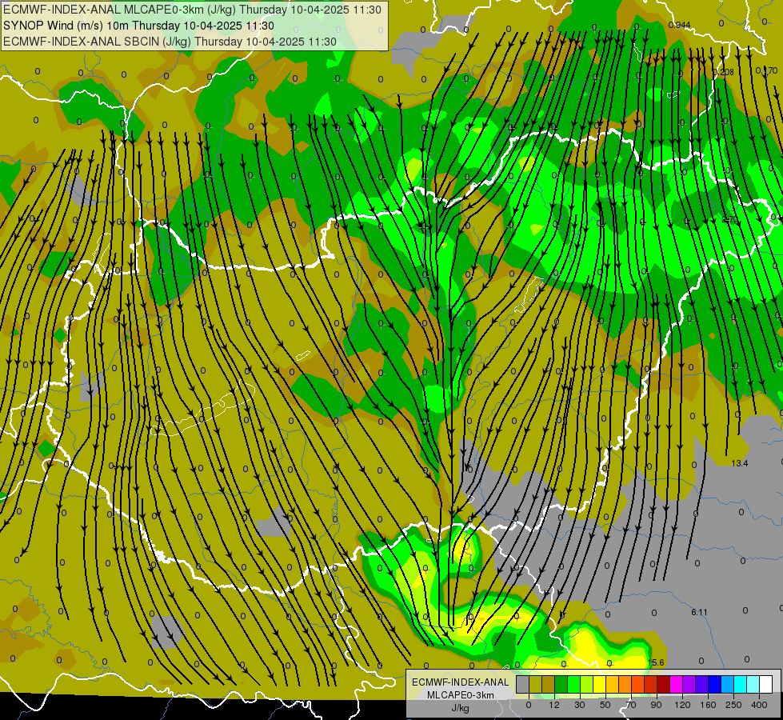Click legend tick label 12
Image resolution: width=783 pixels, height=720 pixels.
554,705
